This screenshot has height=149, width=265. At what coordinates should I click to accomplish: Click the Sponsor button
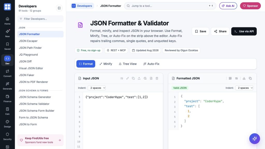250,6
